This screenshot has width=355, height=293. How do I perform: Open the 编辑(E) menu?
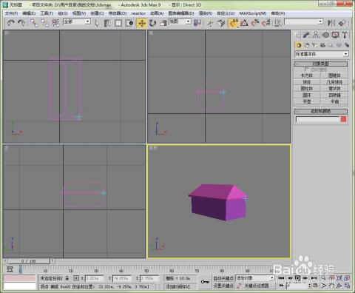29,13
